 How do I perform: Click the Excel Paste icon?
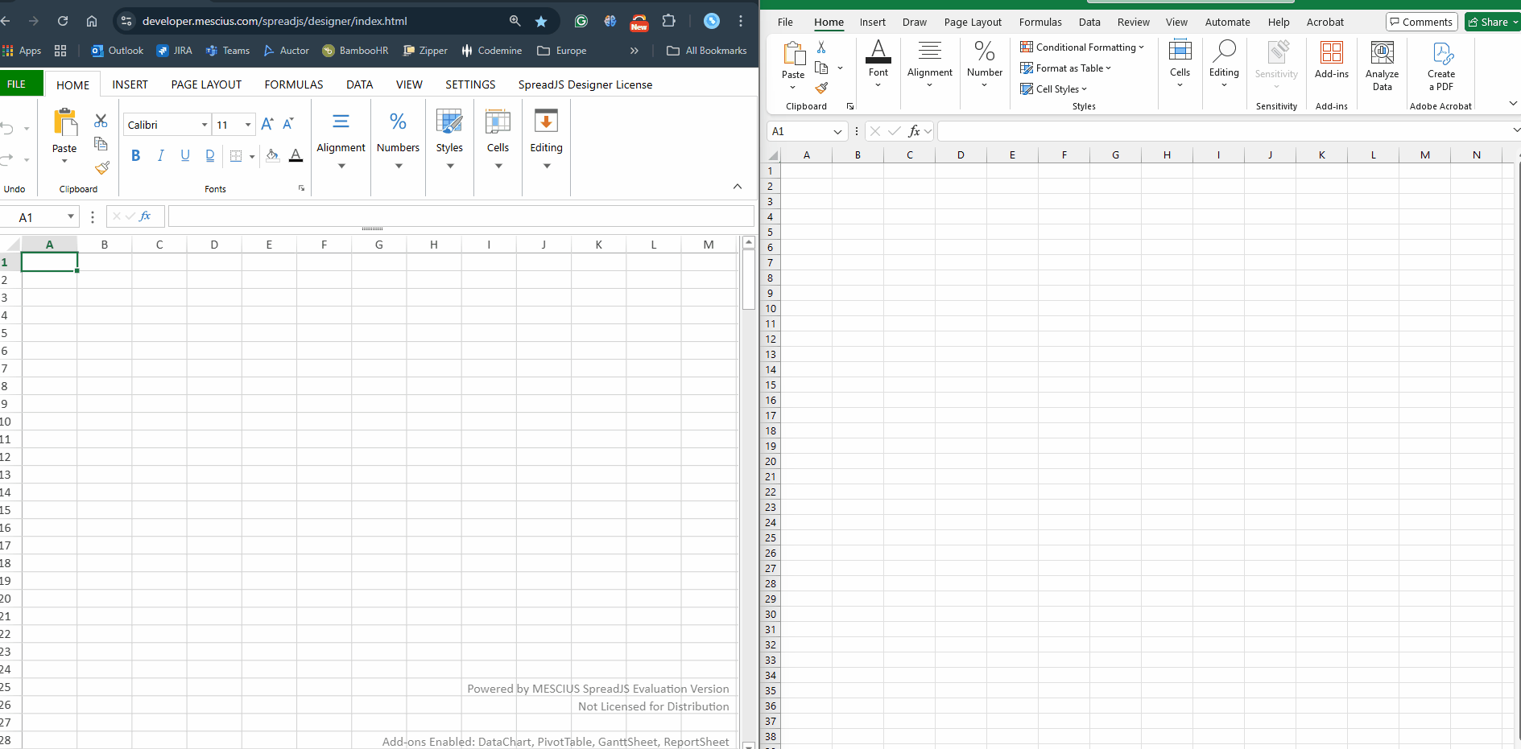point(794,54)
